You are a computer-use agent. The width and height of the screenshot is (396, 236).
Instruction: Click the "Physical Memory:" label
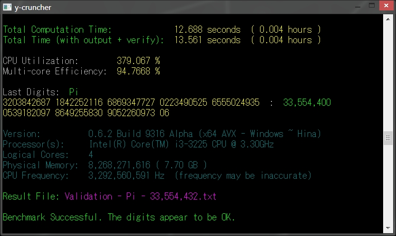click(40, 165)
